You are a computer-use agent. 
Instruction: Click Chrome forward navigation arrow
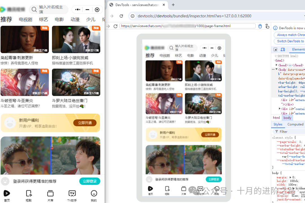pyautogui.click(x=112, y=16)
